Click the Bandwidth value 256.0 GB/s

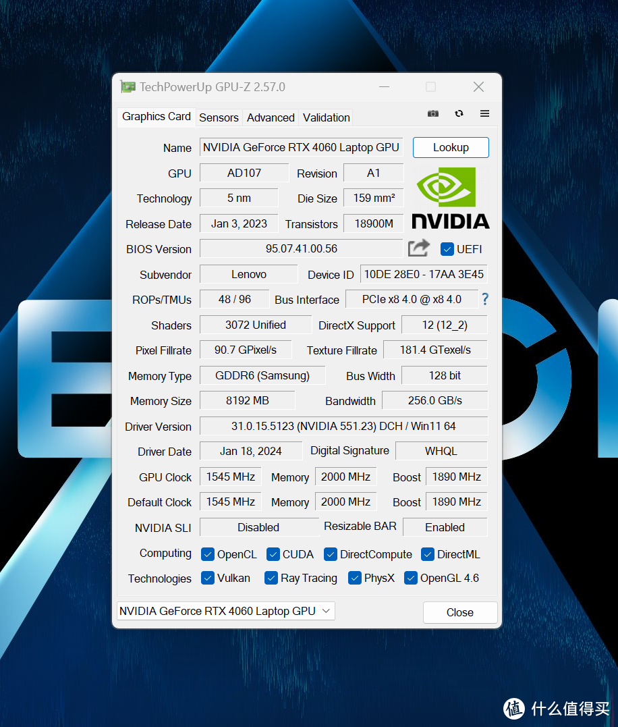pyautogui.click(x=435, y=400)
